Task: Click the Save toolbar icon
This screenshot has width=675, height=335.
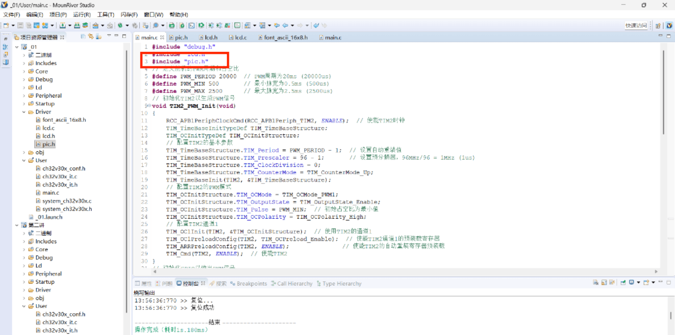Action: tap(20, 25)
